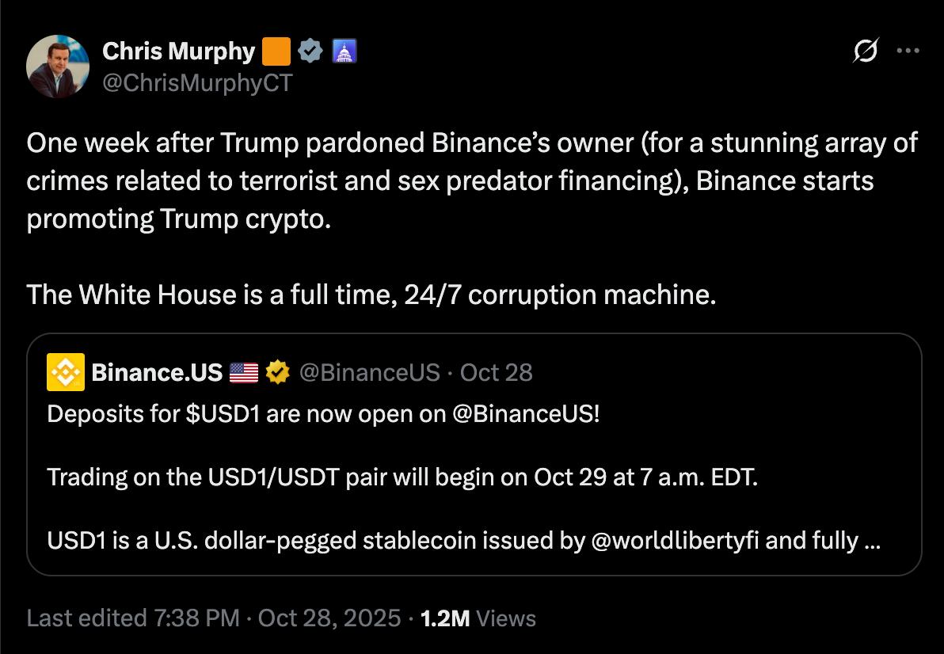Click the orange square affiliation badge
Image resolution: width=944 pixels, height=654 pixels.
(x=276, y=52)
